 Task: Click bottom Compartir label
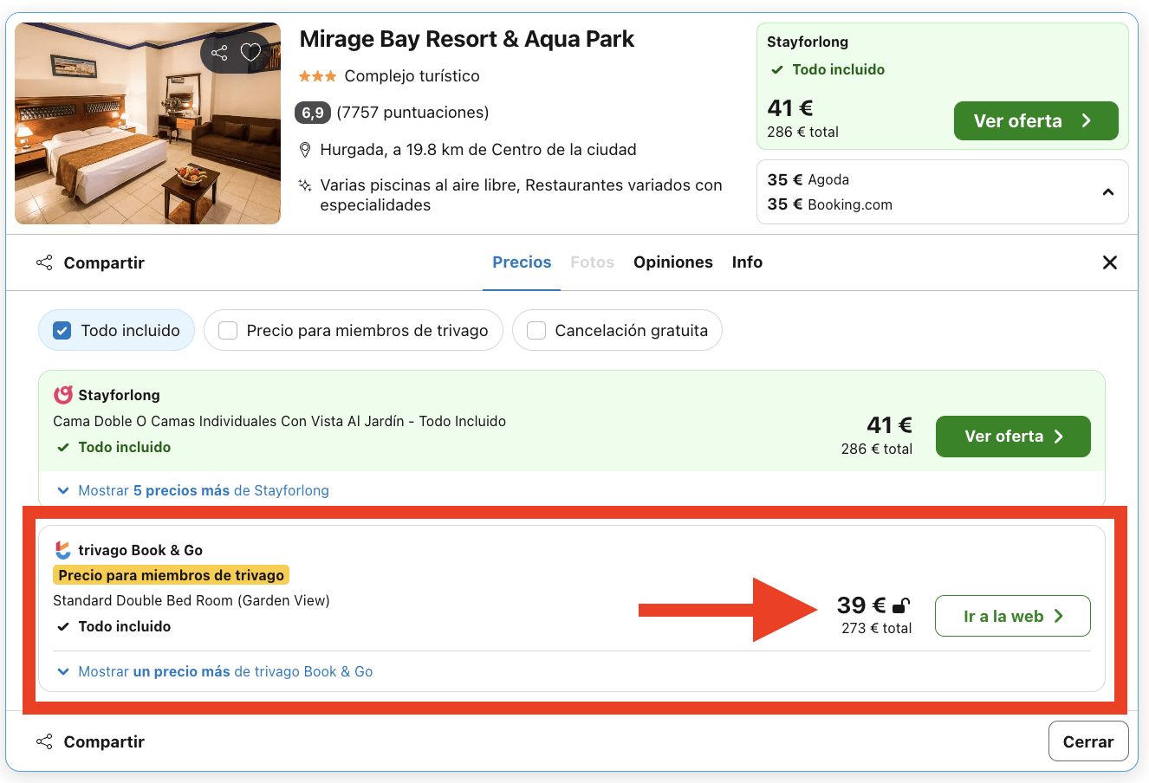(x=104, y=741)
